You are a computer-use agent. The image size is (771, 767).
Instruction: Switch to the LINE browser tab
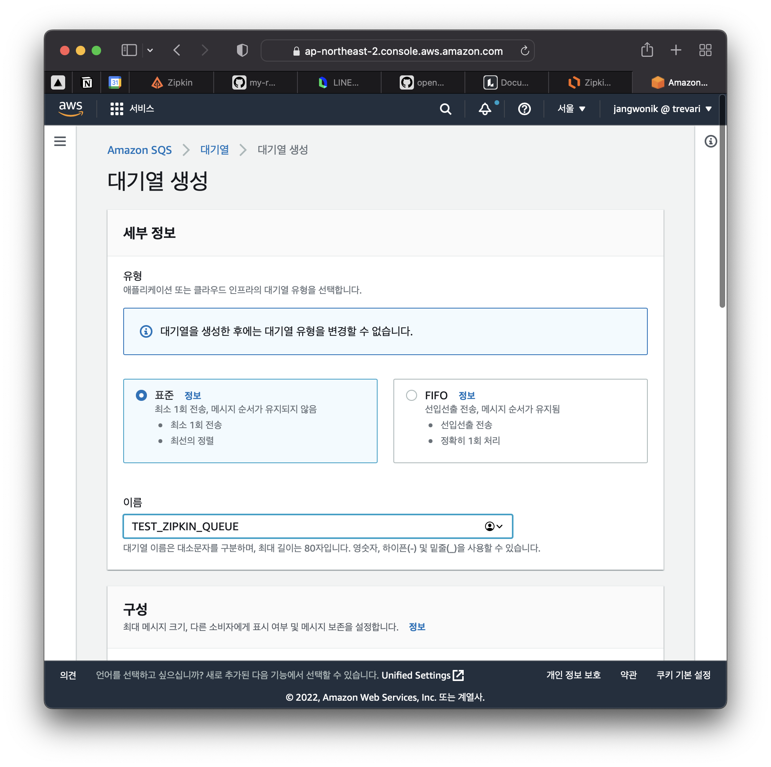pyautogui.click(x=339, y=82)
